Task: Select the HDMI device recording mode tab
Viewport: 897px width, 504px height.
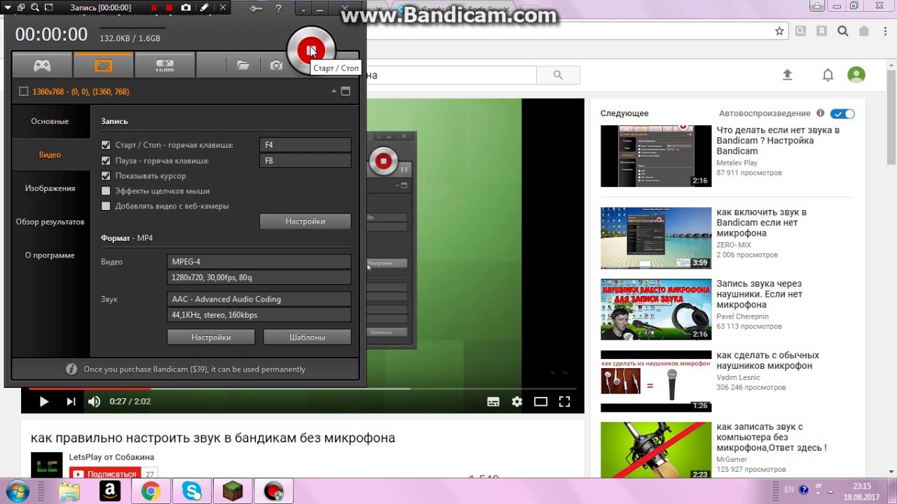Action: pos(165,65)
